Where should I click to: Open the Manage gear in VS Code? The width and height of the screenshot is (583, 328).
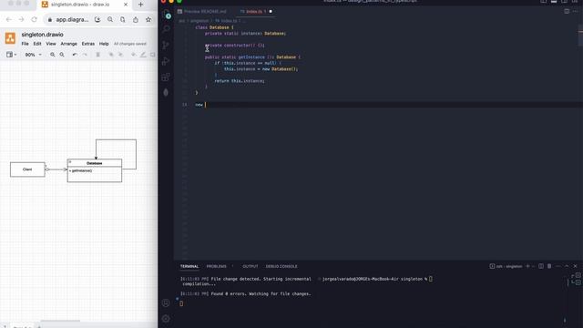tap(166, 319)
